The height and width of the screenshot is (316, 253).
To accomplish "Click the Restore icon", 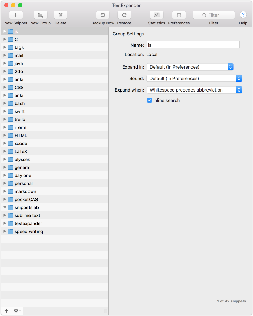I will (124, 15).
